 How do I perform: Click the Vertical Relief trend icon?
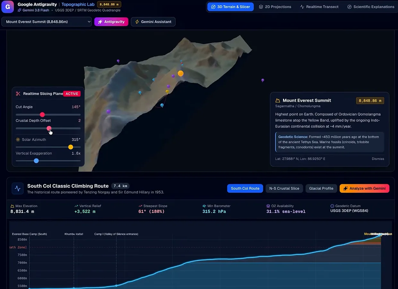tap(76, 206)
